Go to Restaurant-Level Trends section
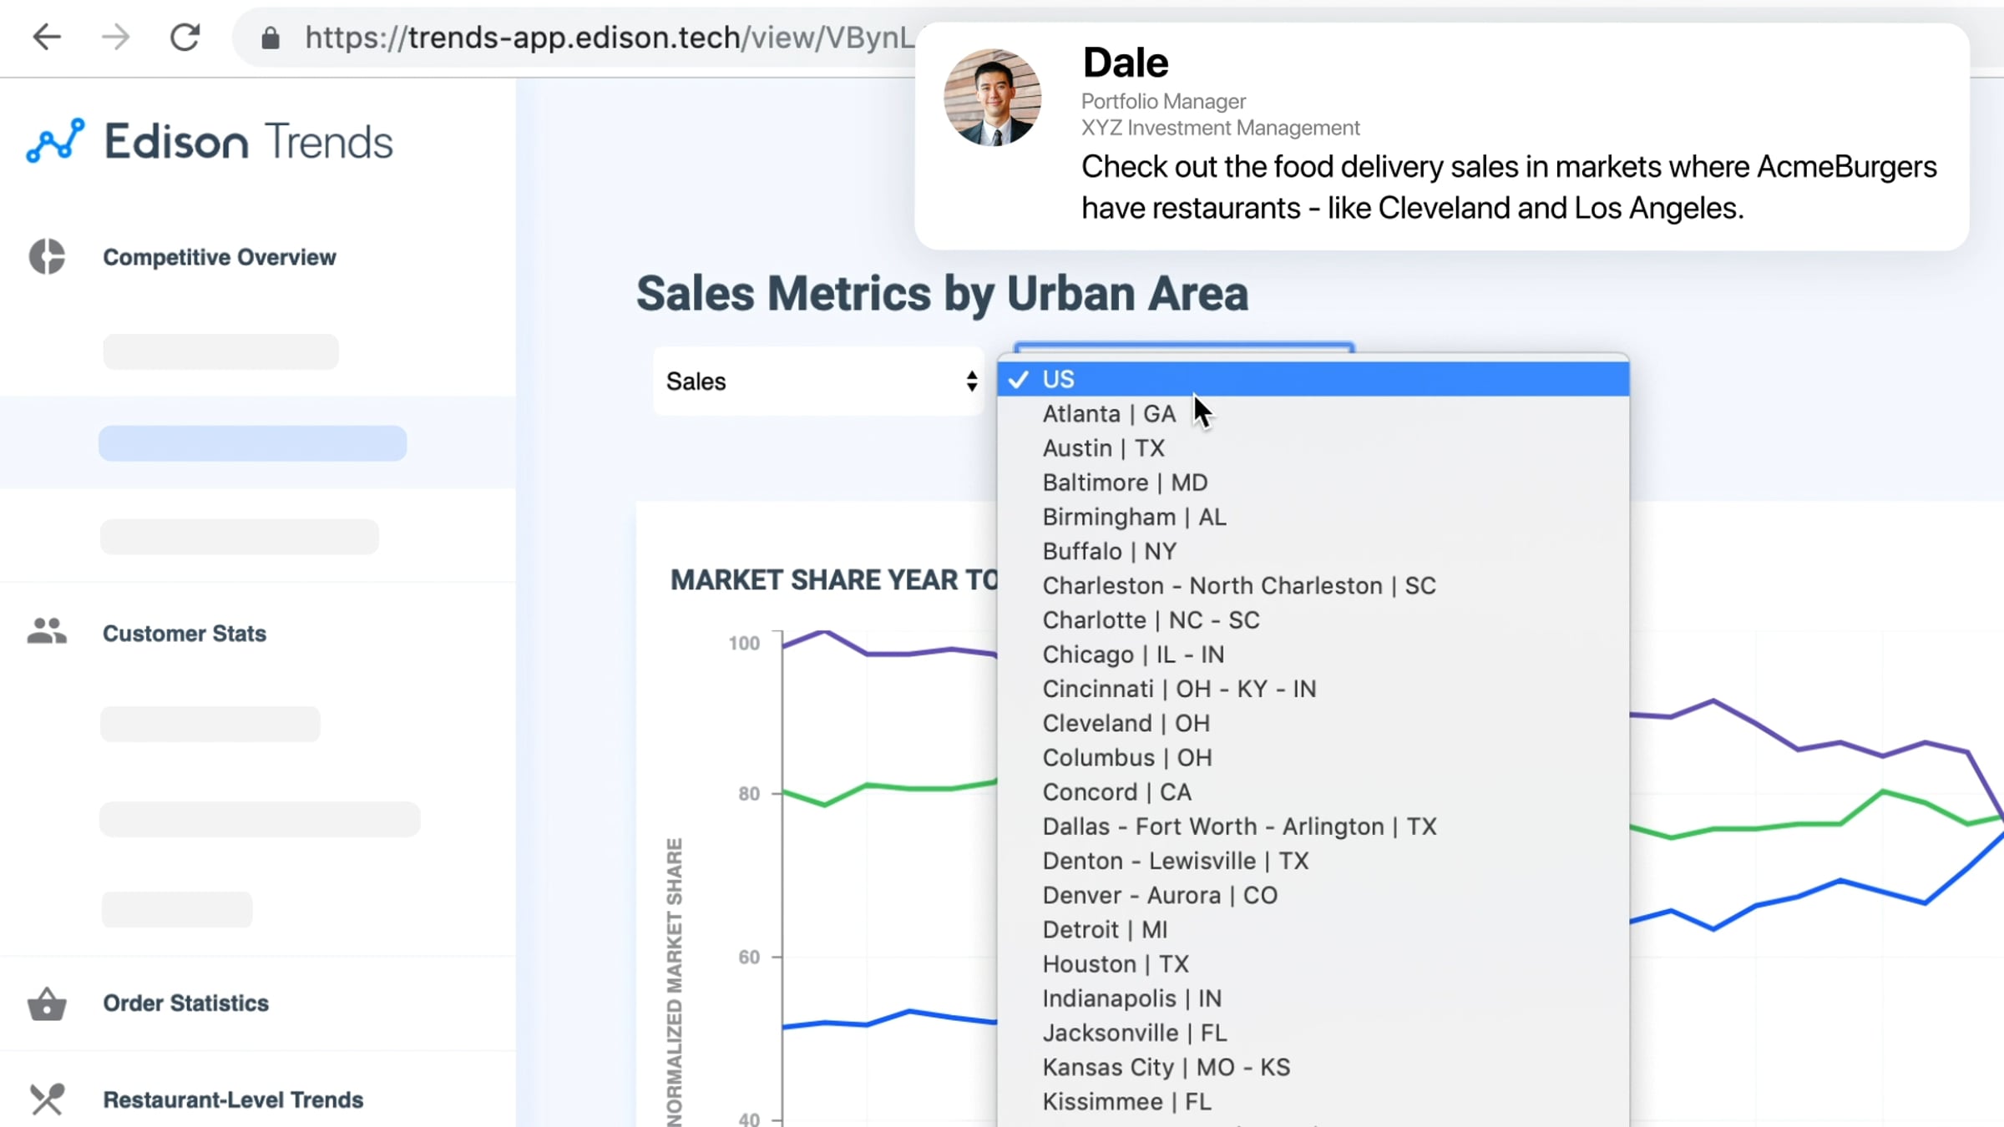Image resolution: width=2004 pixels, height=1127 pixels. 233,1099
